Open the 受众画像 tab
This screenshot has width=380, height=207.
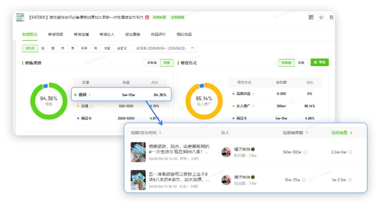click(x=133, y=34)
